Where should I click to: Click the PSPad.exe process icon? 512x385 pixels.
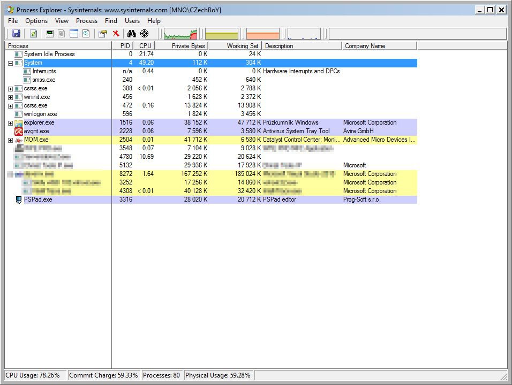click(x=19, y=200)
